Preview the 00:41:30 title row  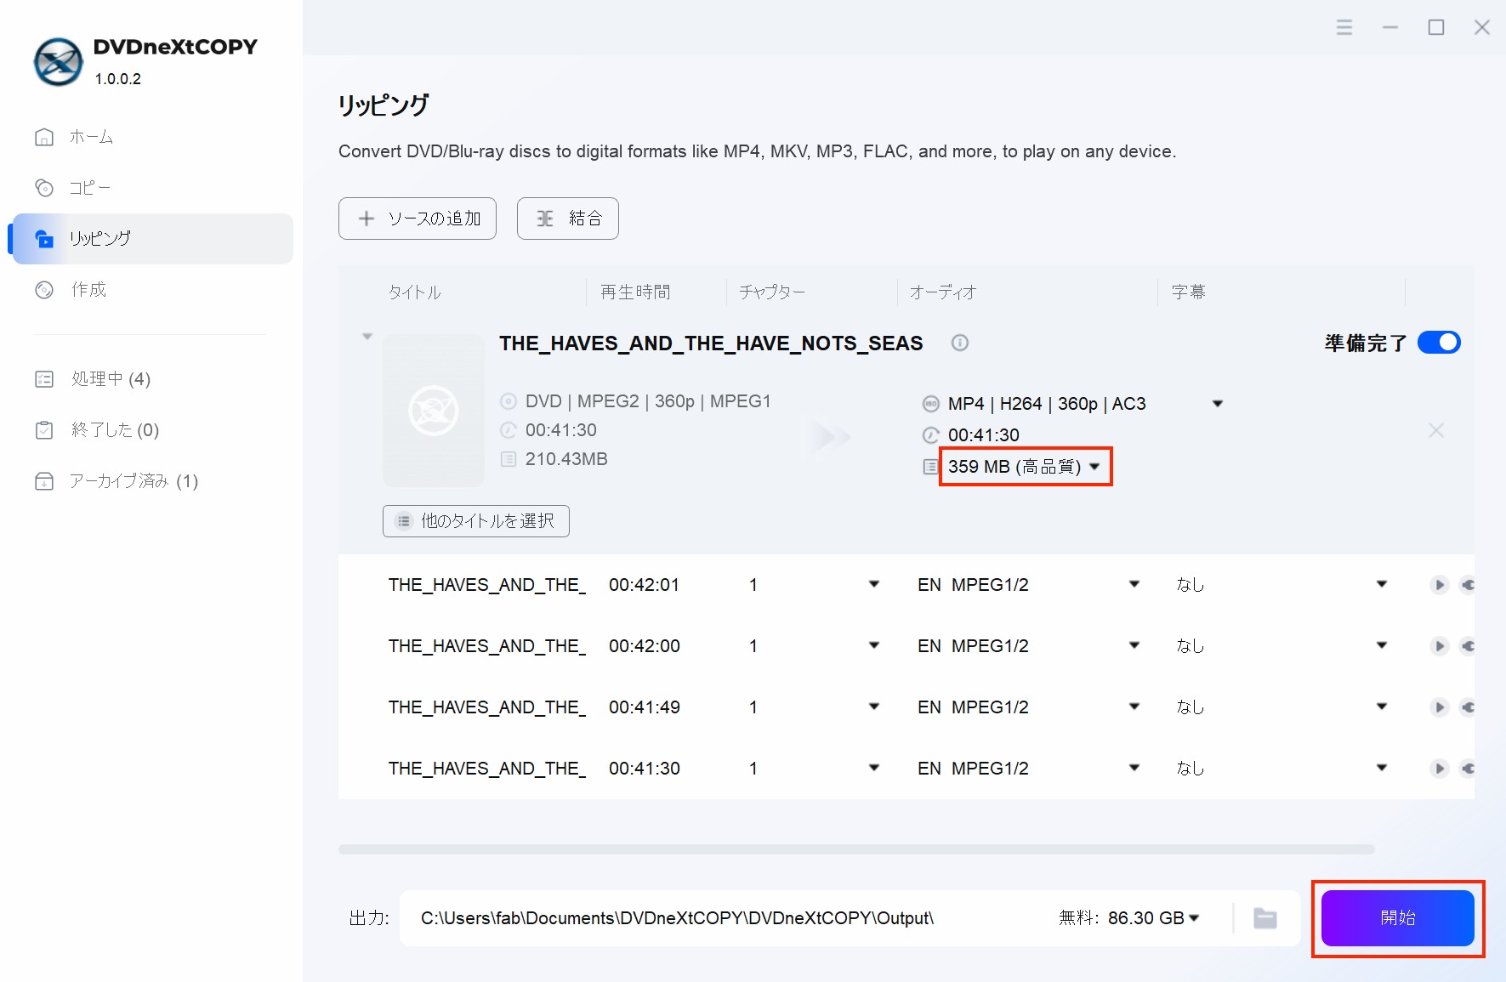pyautogui.click(x=1439, y=769)
